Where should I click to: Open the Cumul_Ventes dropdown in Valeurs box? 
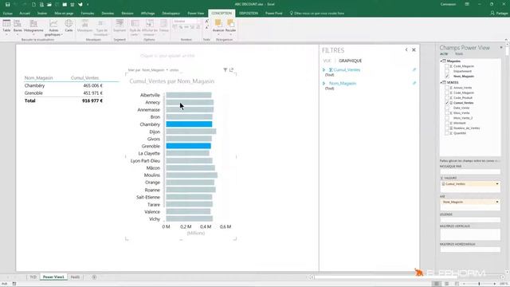(x=497, y=184)
